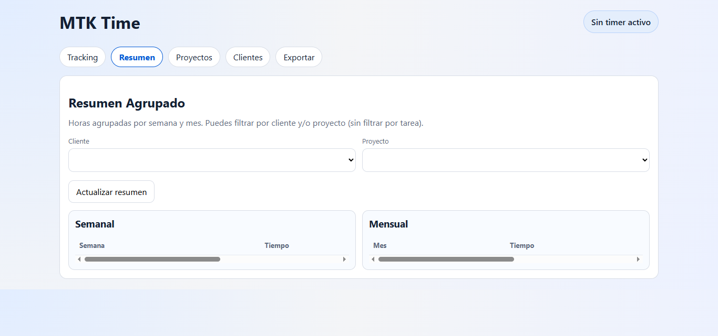Click the 'Sin timer activo' status badge

click(620, 22)
